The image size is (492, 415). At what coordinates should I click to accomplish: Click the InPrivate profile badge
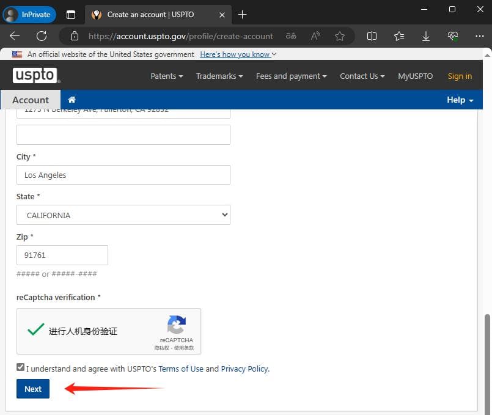click(x=29, y=15)
